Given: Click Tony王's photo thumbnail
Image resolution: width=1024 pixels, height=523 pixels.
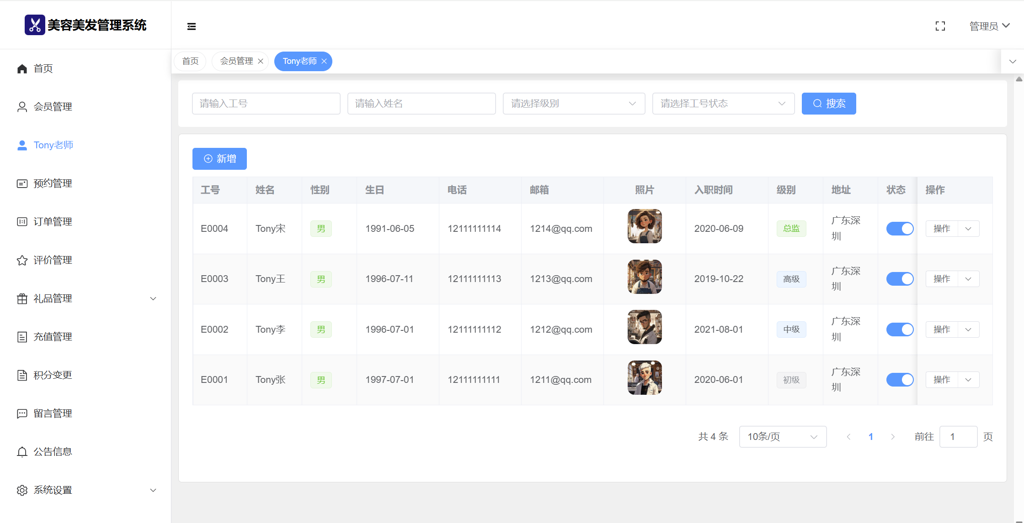Looking at the screenshot, I should click(645, 277).
